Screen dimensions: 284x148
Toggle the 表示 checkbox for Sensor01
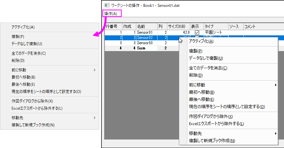pyautogui.click(x=197, y=33)
